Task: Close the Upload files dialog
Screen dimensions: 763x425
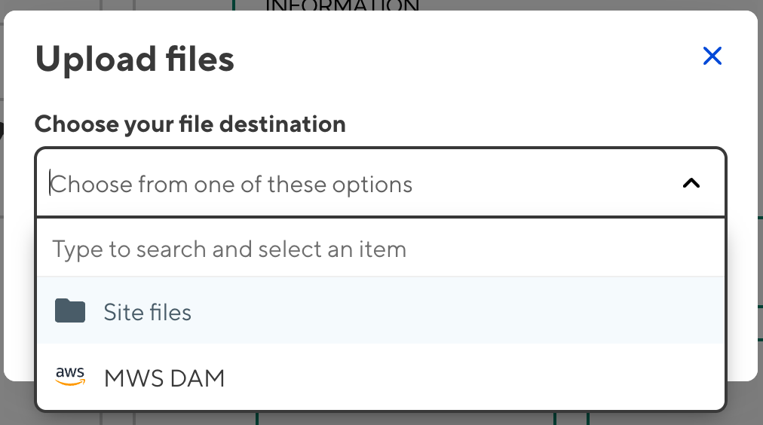Action: click(712, 56)
